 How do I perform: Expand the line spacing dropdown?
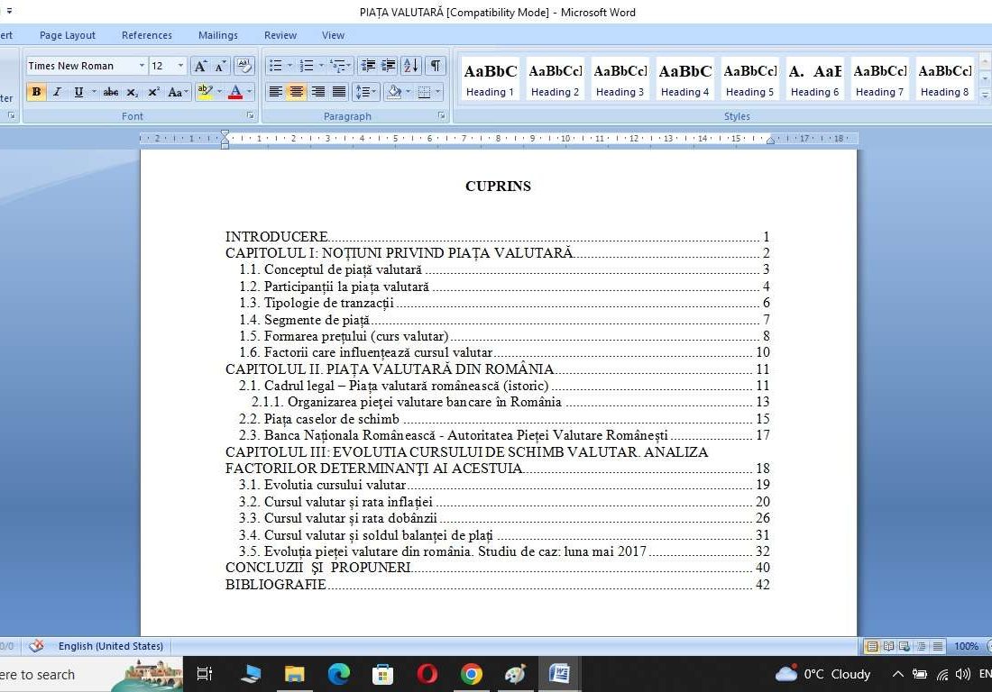pyautogui.click(x=374, y=92)
